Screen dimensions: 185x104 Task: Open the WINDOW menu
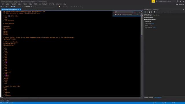59,4
